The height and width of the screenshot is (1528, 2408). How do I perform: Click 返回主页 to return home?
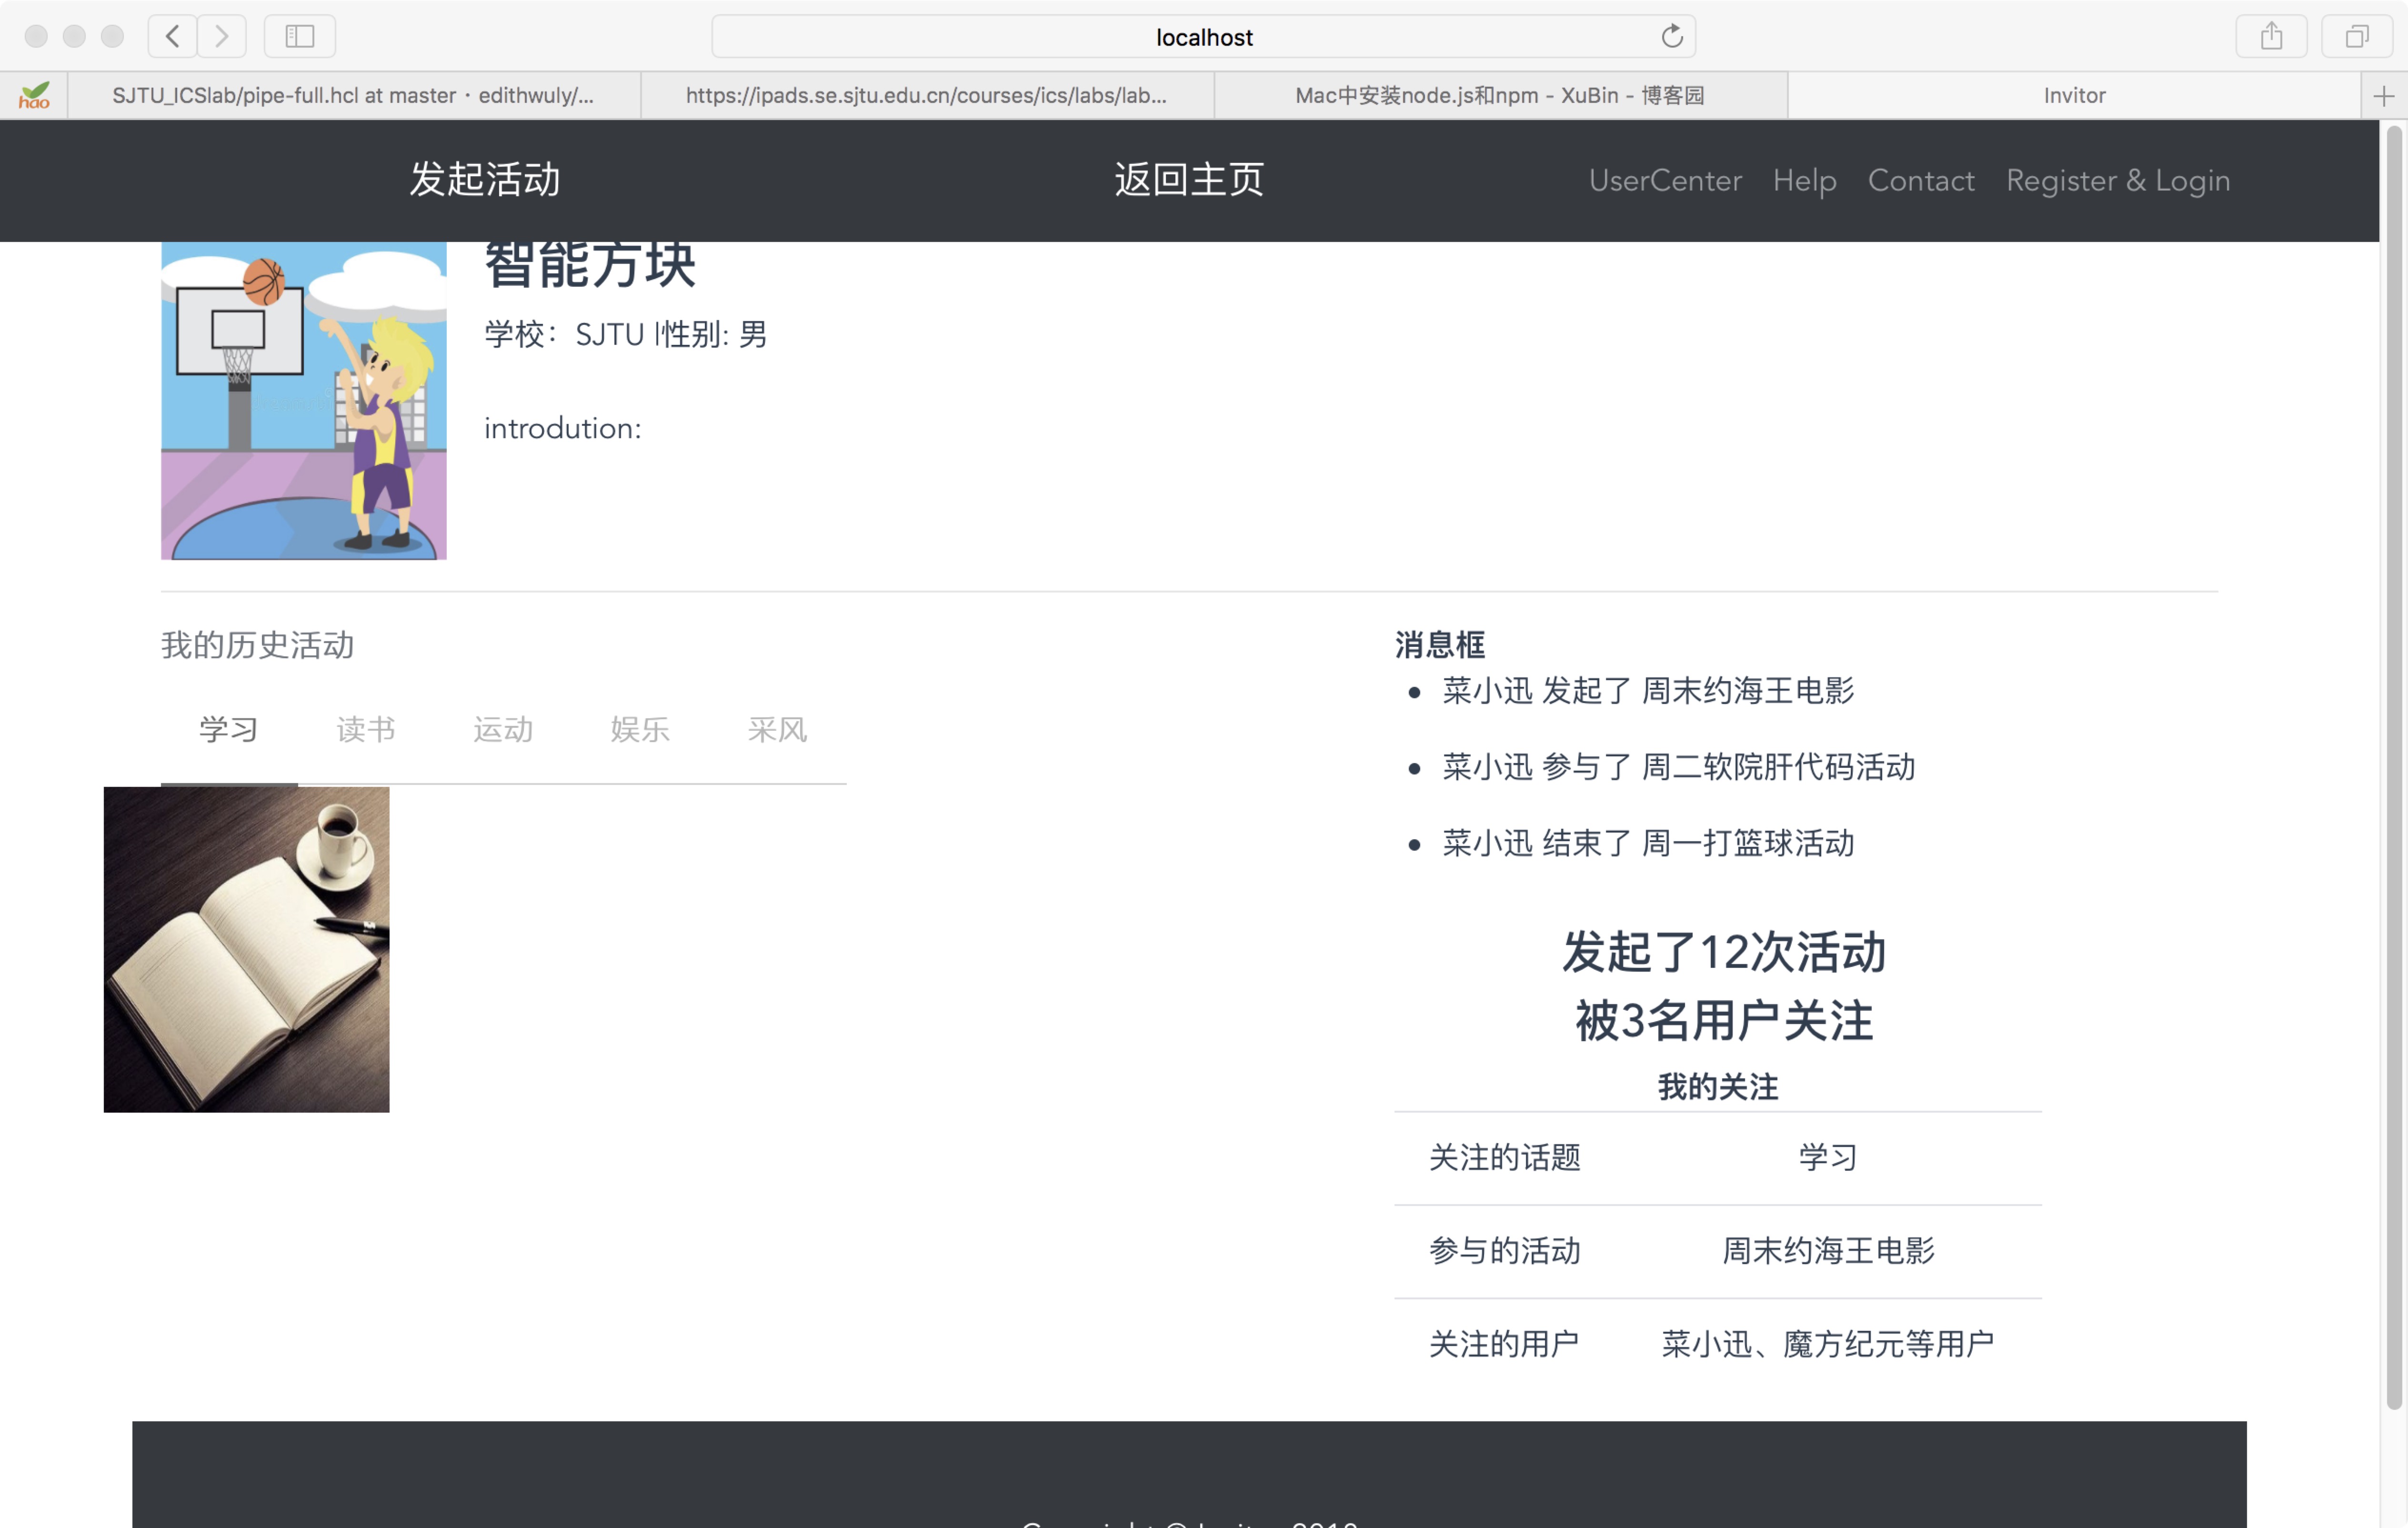click(1189, 180)
